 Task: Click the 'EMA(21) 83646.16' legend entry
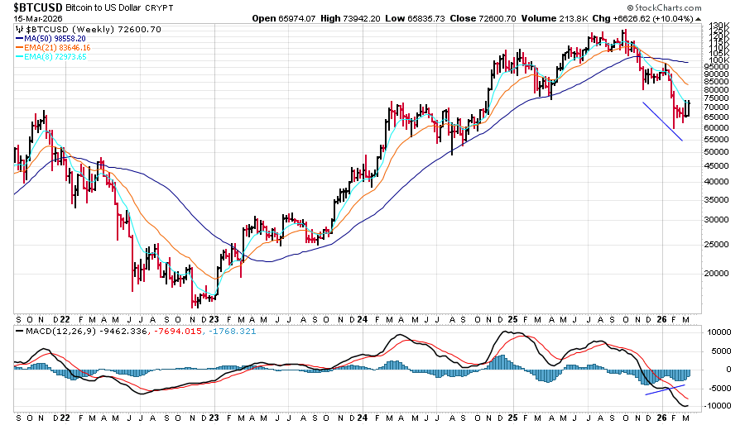point(57,47)
